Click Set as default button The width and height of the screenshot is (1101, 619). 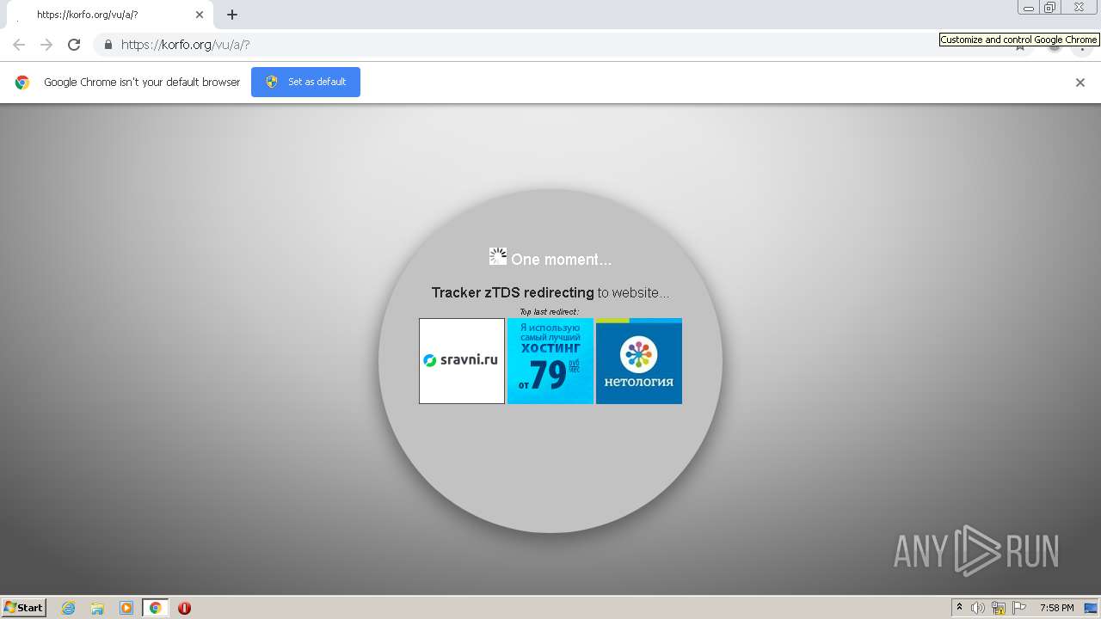[305, 82]
